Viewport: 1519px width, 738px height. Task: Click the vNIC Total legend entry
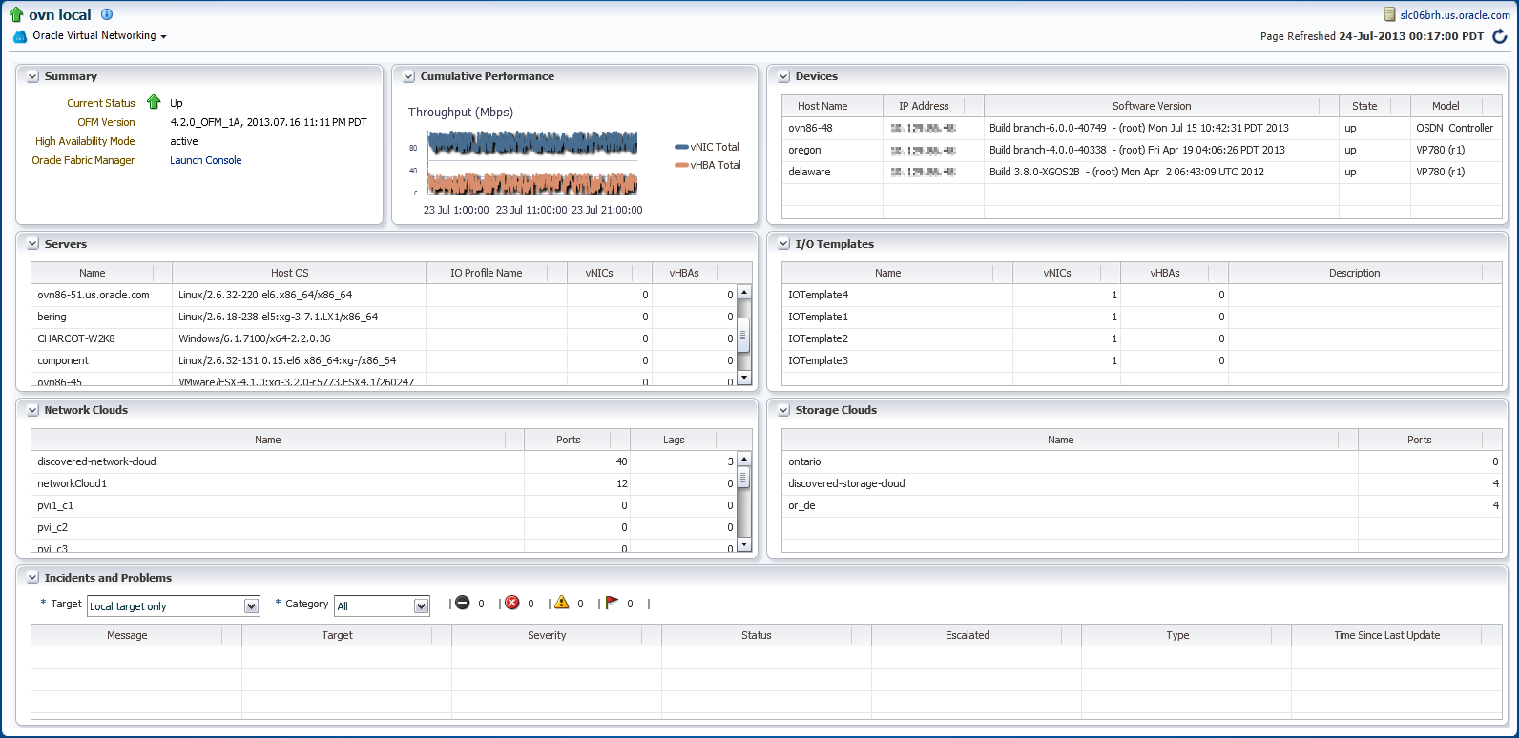(x=707, y=147)
